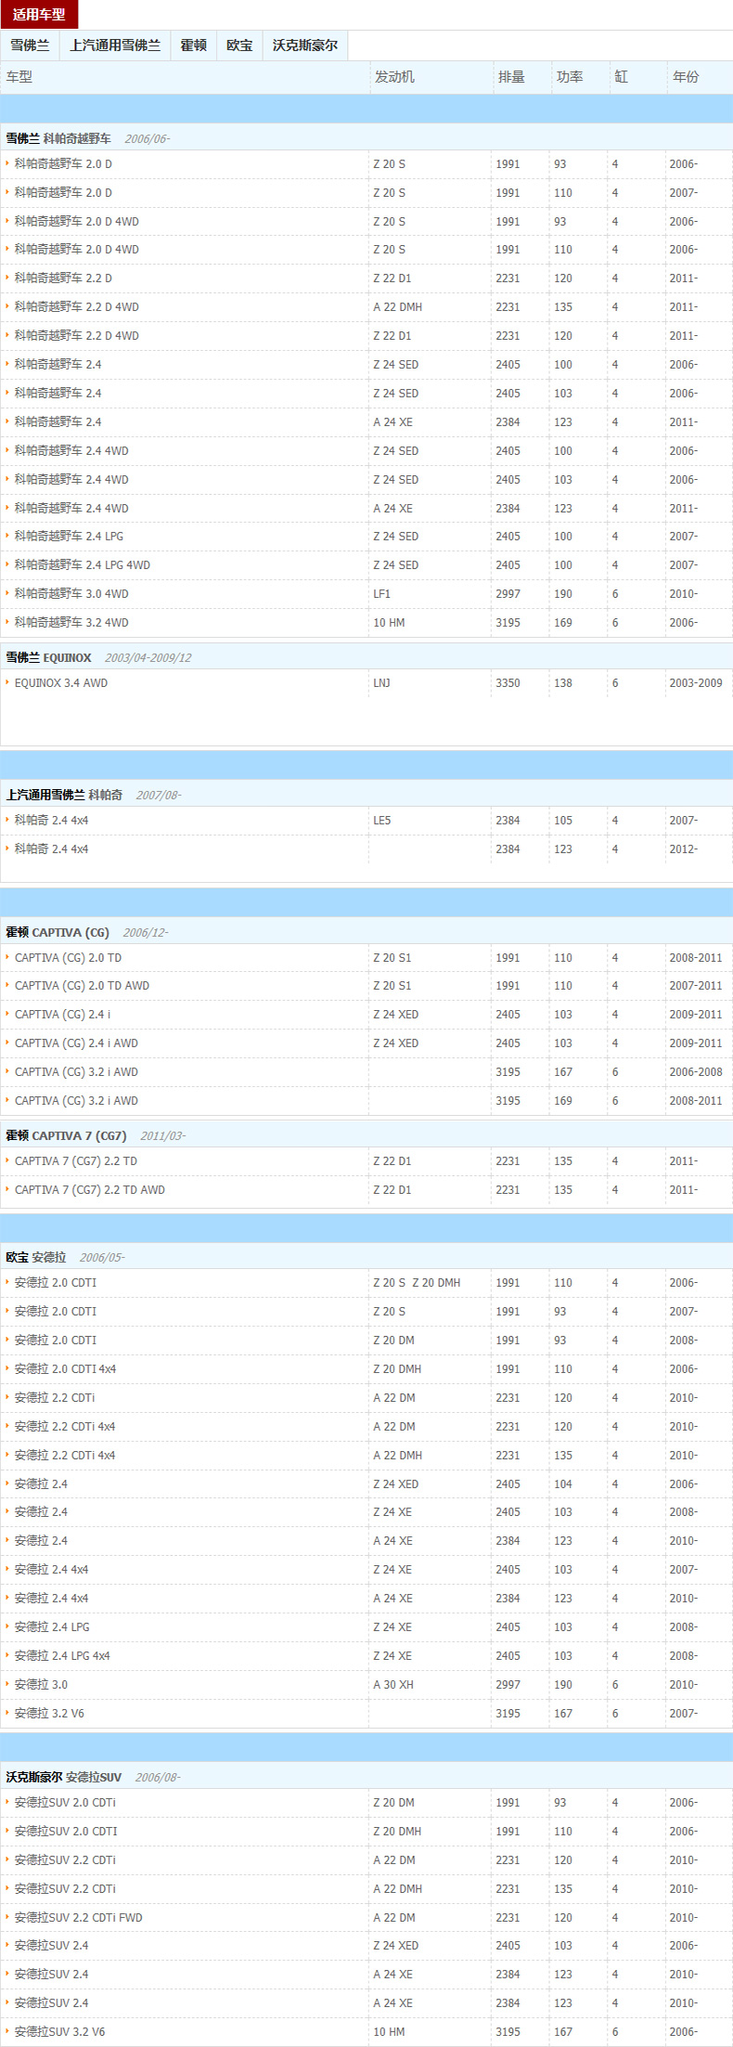Click the year cell 2006-2008
The image size is (733, 2047).
pos(696,1072)
